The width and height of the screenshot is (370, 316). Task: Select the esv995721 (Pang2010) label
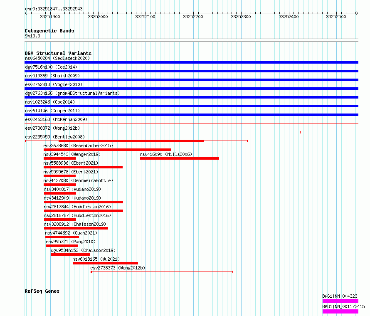[71, 242]
